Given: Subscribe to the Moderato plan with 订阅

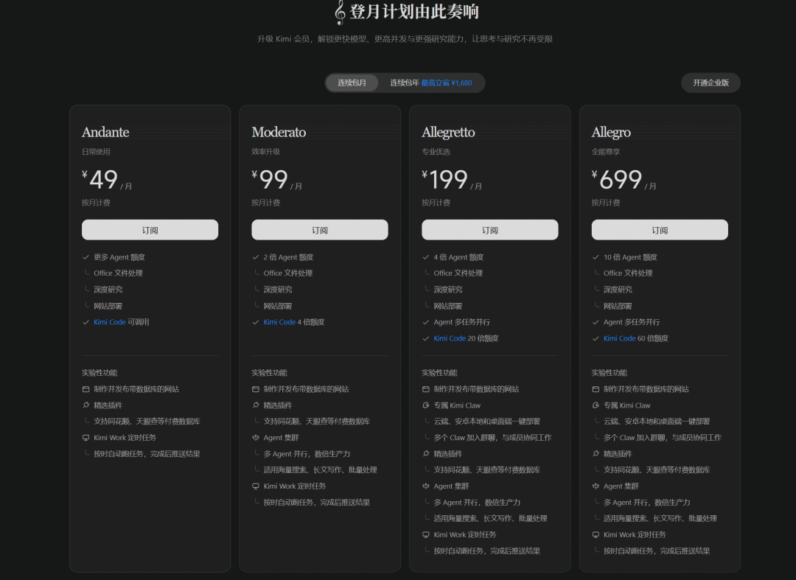Looking at the screenshot, I should [x=320, y=230].
